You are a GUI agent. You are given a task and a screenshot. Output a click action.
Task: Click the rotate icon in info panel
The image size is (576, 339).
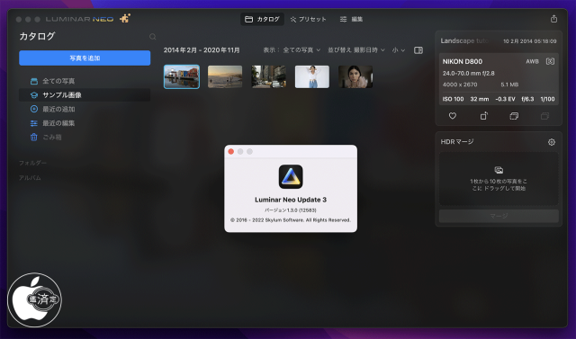tap(484, 116)
